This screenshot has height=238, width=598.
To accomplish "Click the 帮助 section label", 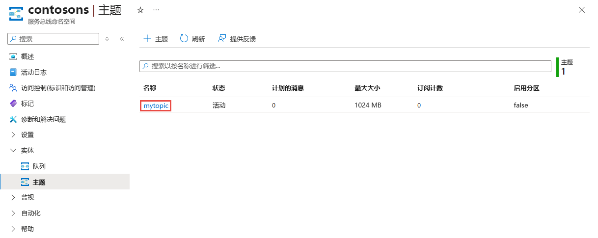I will click(x=27, y=229).
